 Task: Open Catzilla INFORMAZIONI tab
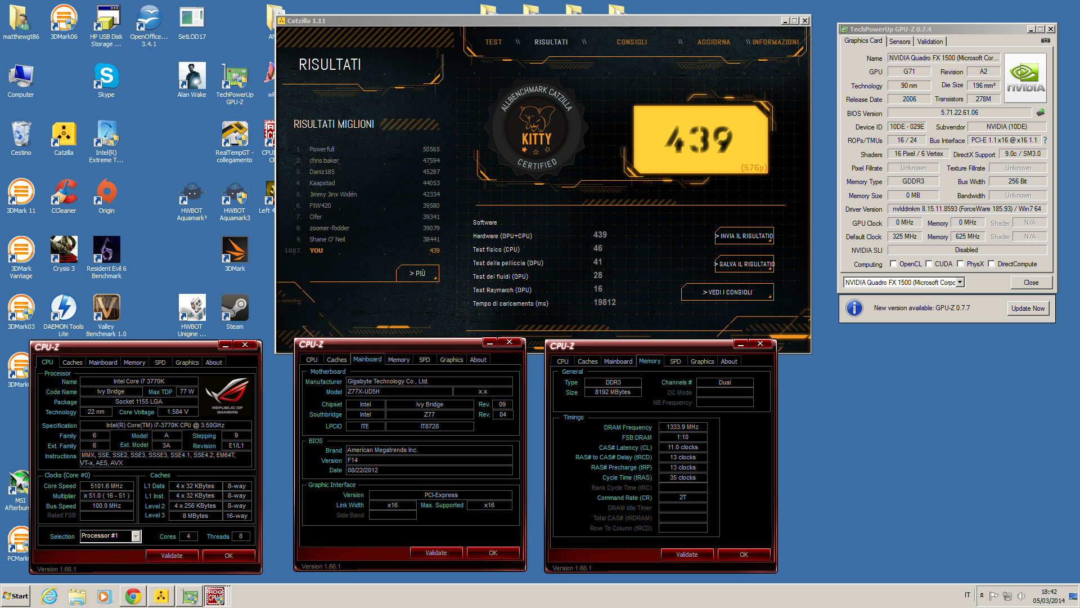pyautogui.click(x=775, y=42)
